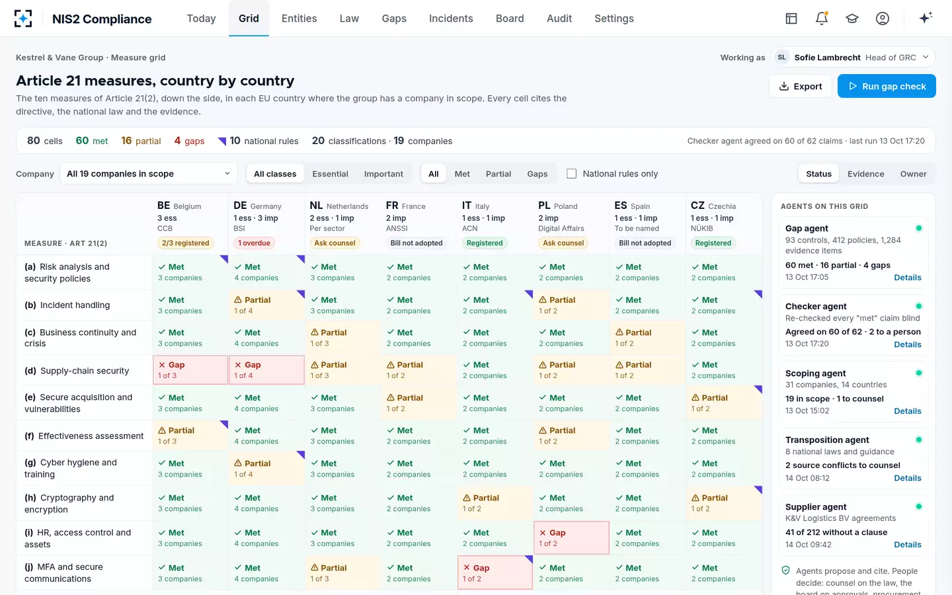The width and height of the screenshot is (952, 595).
Task: Open the Company scope dropdown
Action: pos(149,174)
